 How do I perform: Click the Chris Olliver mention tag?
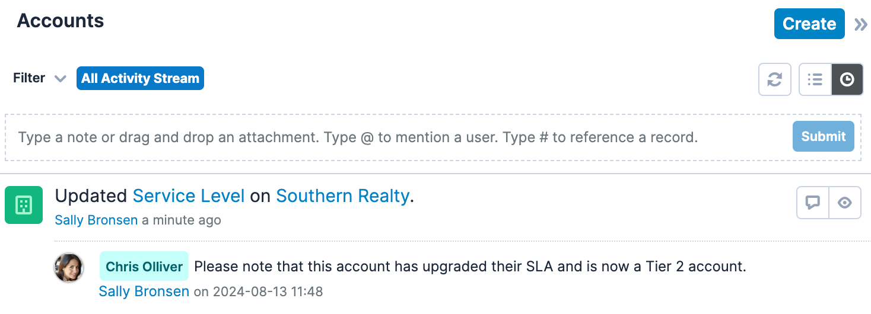point(144,267)
